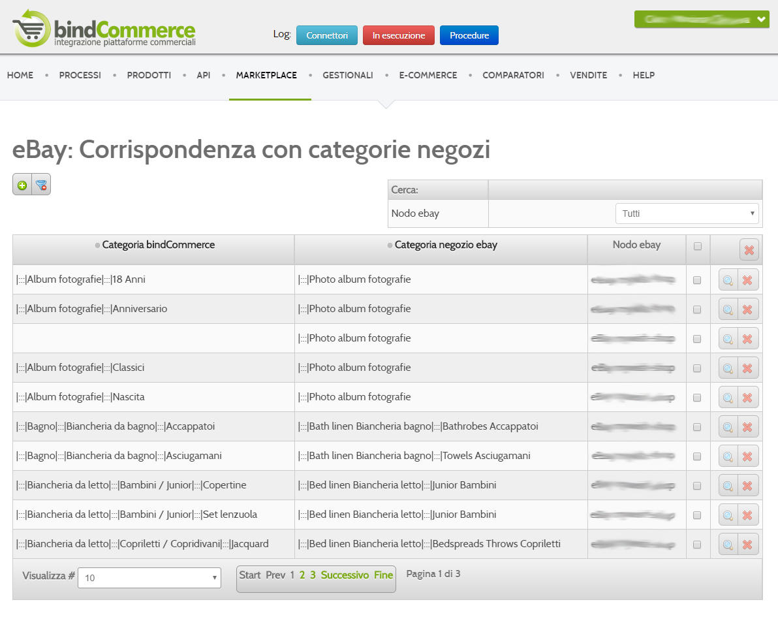Viewport: 778px width, 619px height.
Task: Check the Nascita row checkbox
Action: [x=697, y=398]
